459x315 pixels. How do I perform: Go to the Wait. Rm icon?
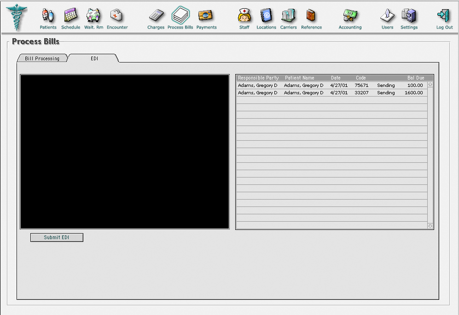[x=93, y=16]
